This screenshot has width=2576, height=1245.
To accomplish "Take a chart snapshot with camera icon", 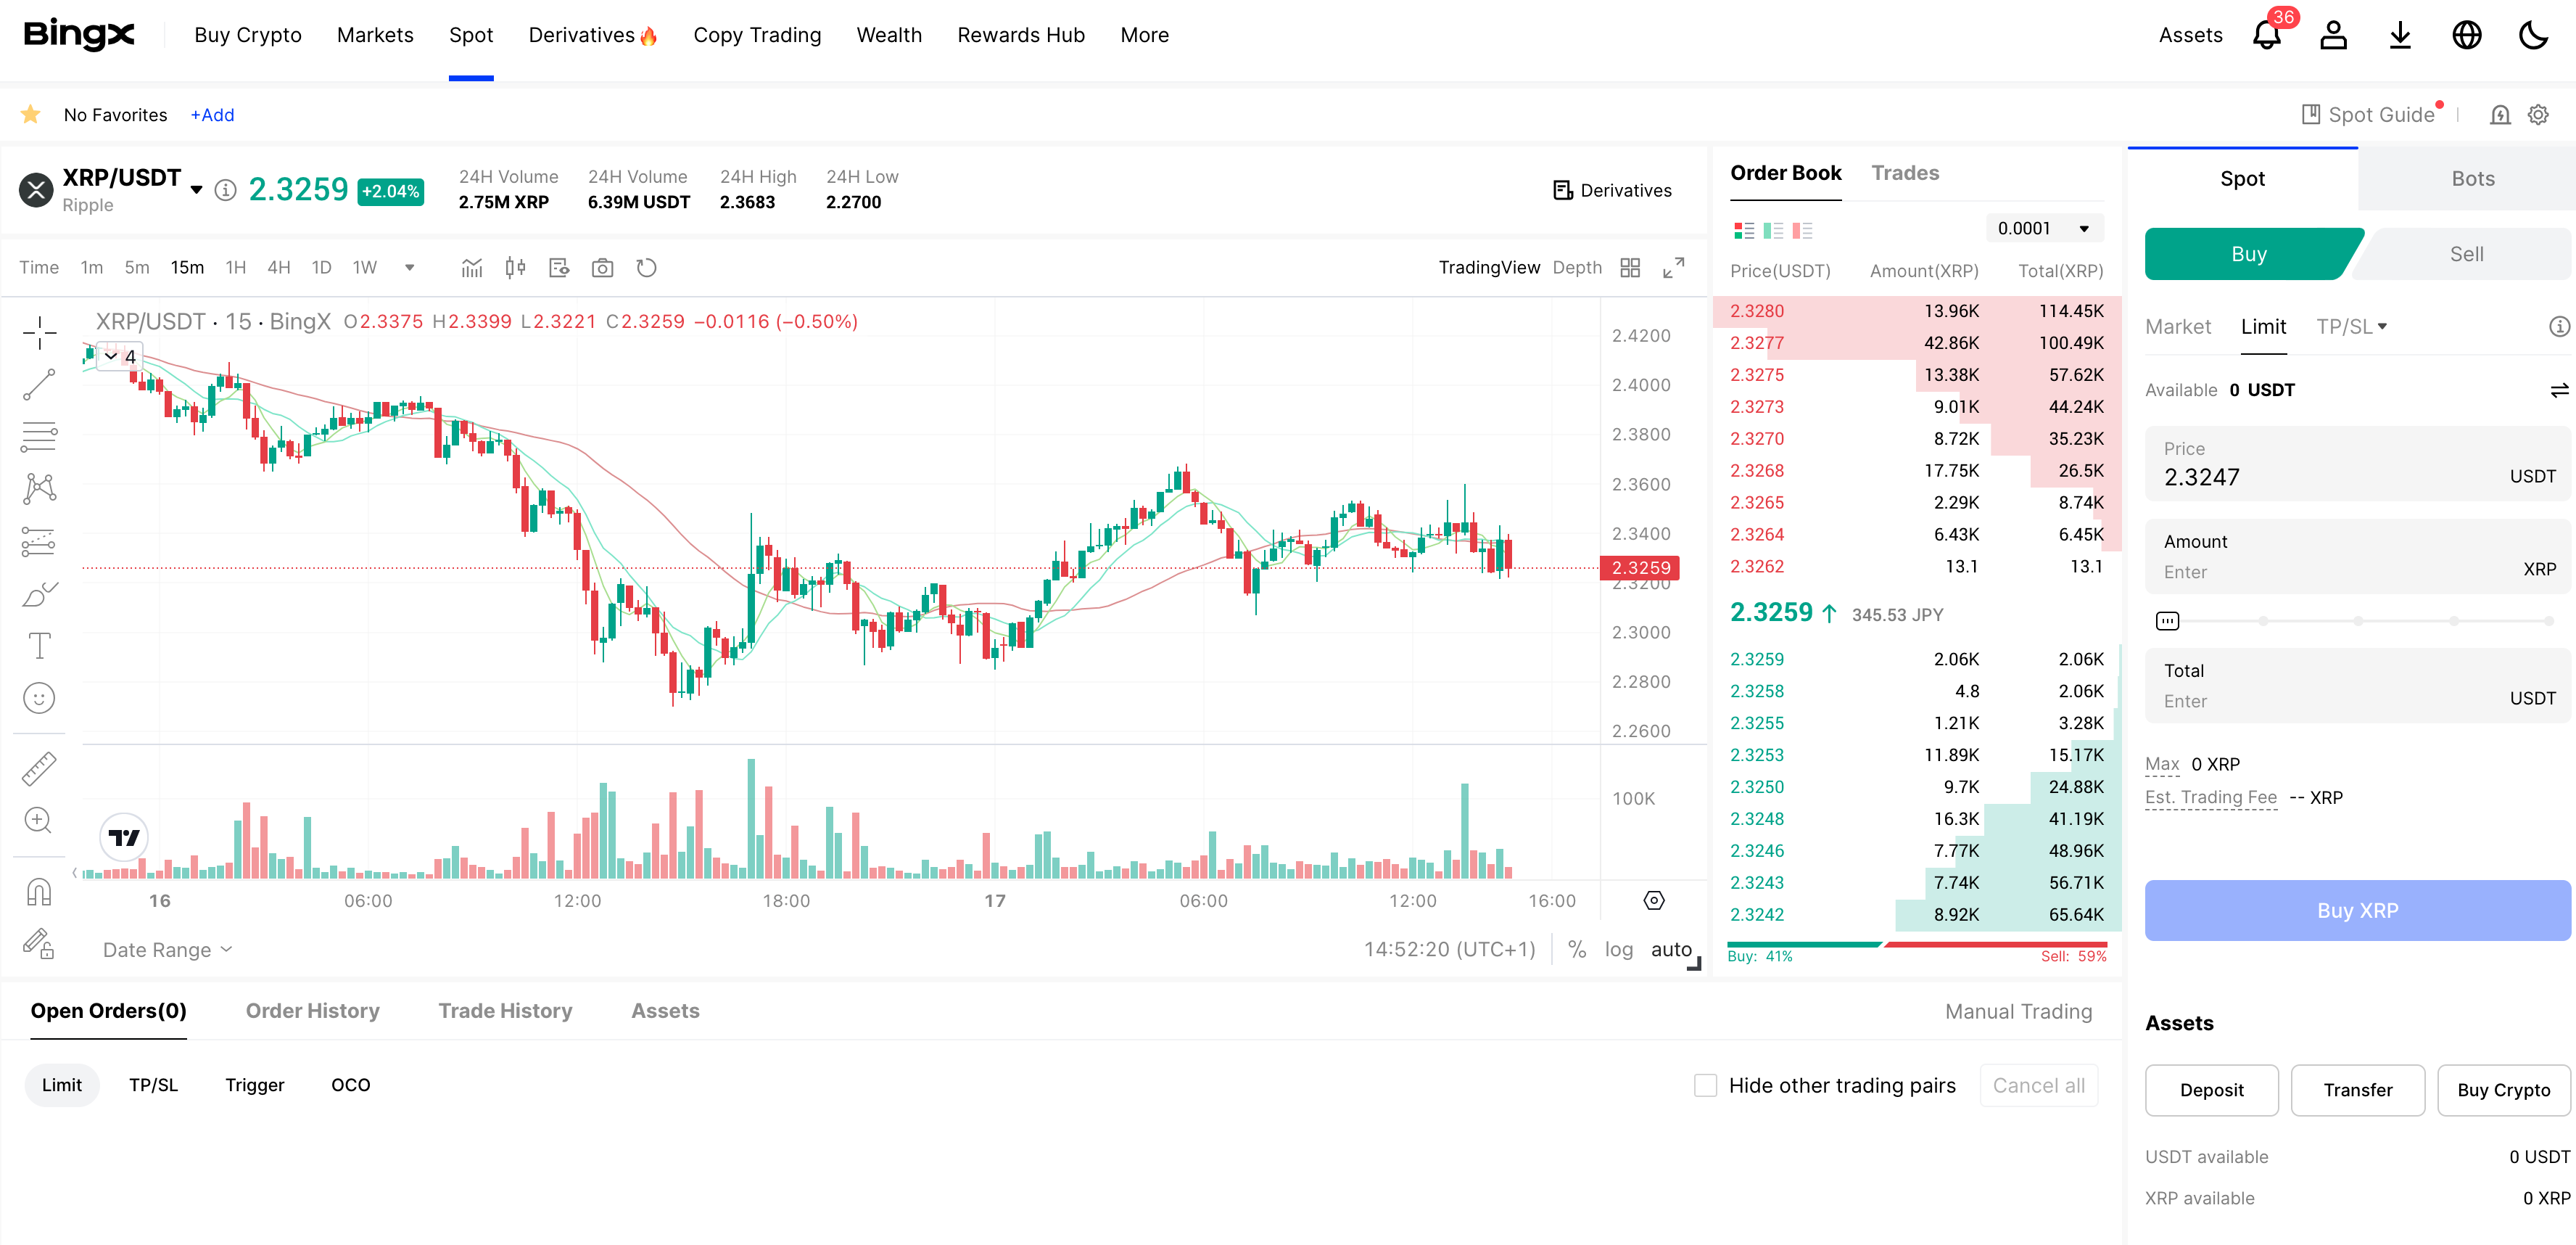I will coord(602,267).
